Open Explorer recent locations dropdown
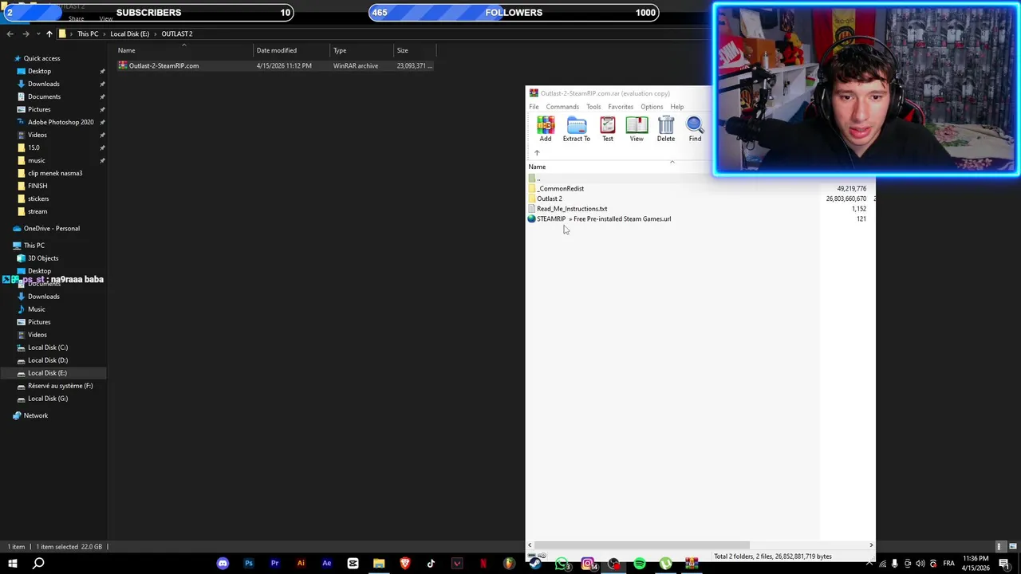 click(x=37, y=33)
